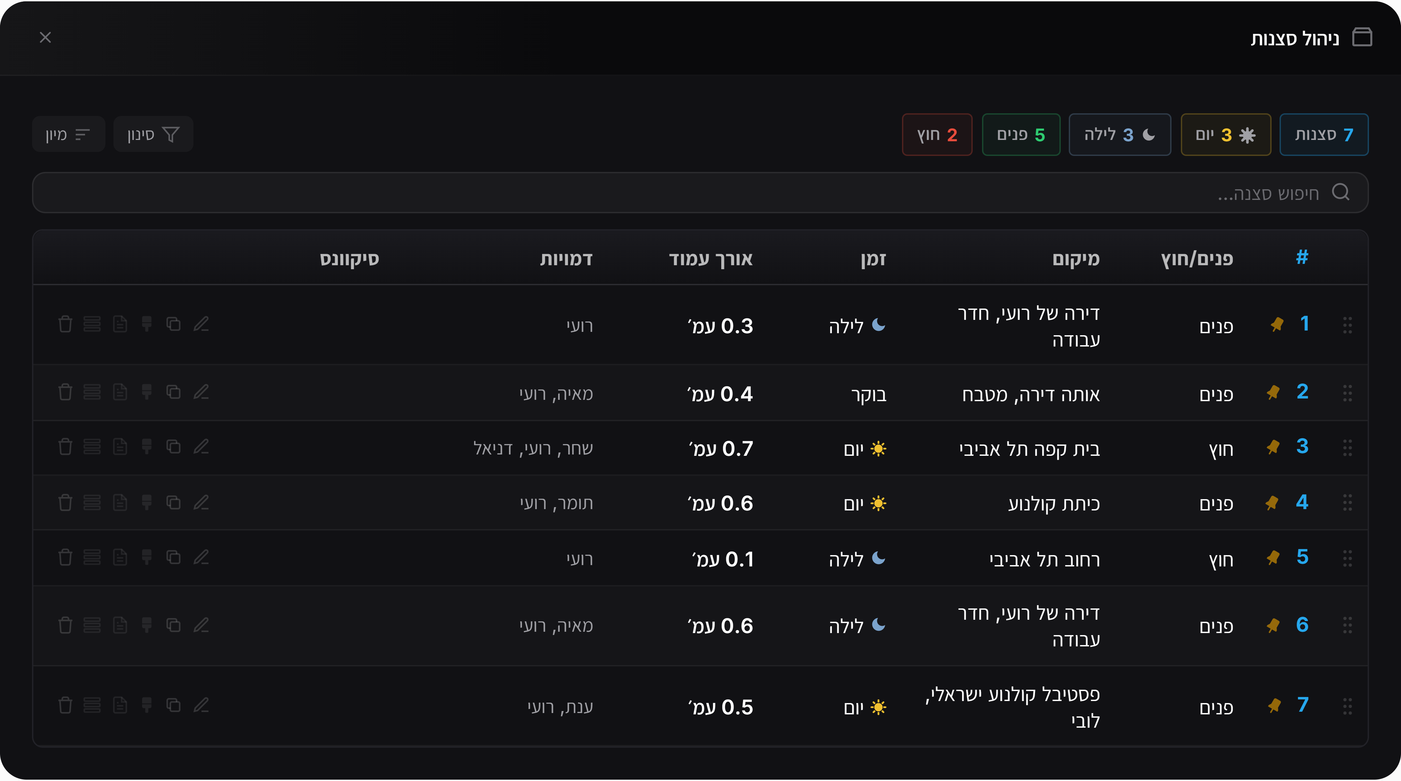Open the document icon for scene 3
Screen dimensions: 1401x781
pos(120,447)
